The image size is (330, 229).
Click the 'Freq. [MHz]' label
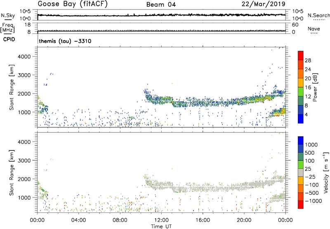click(x=7, y=28)
